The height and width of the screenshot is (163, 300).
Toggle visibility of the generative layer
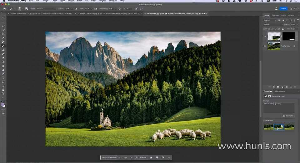[x=265, y=36]
